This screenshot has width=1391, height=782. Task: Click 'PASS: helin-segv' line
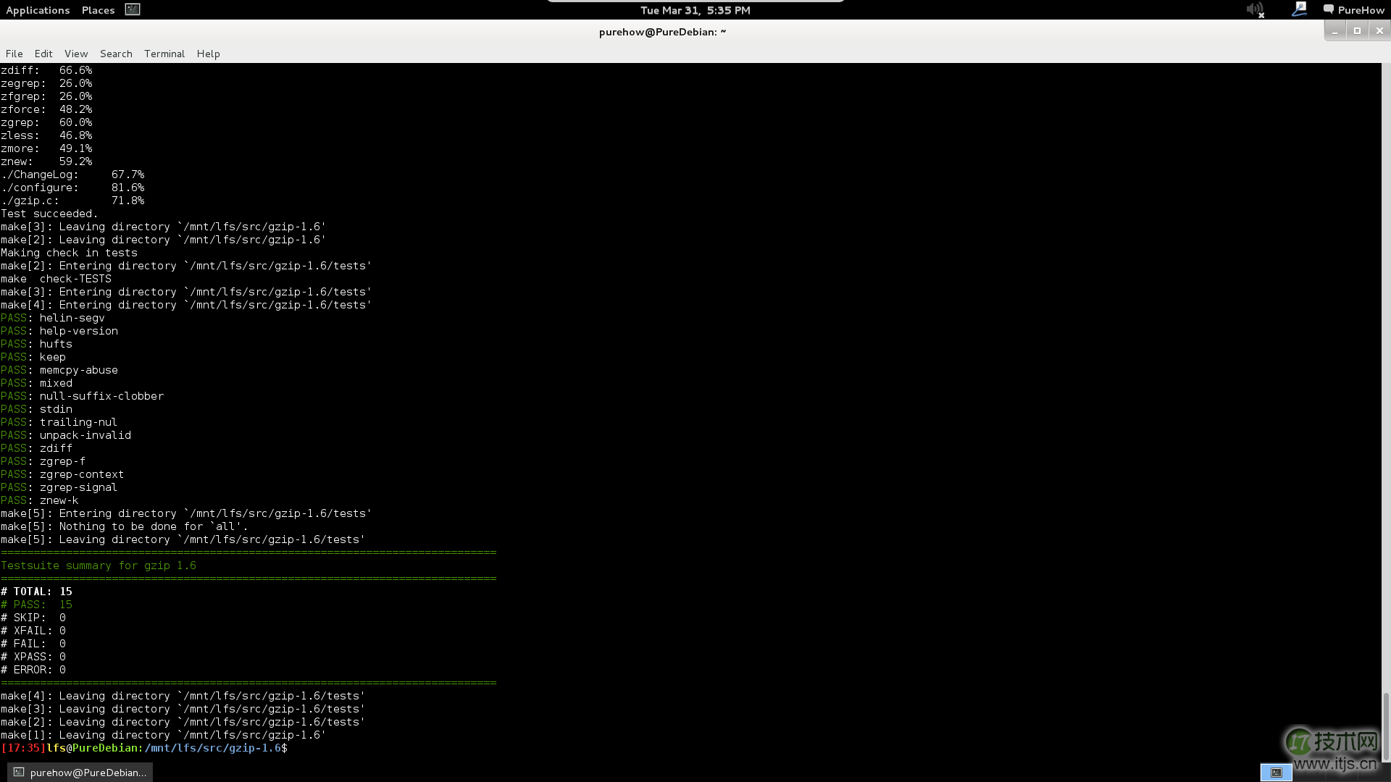pyautogui.click(x=53, y=318)
